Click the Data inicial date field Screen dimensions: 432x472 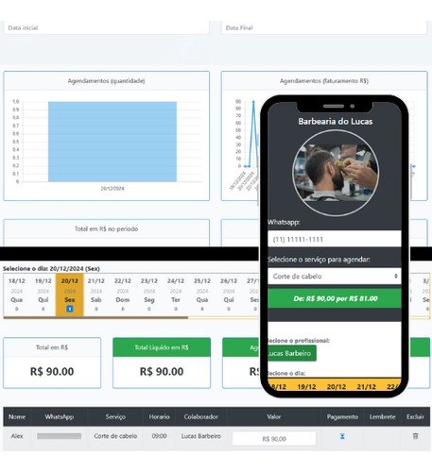pos(107,27)
